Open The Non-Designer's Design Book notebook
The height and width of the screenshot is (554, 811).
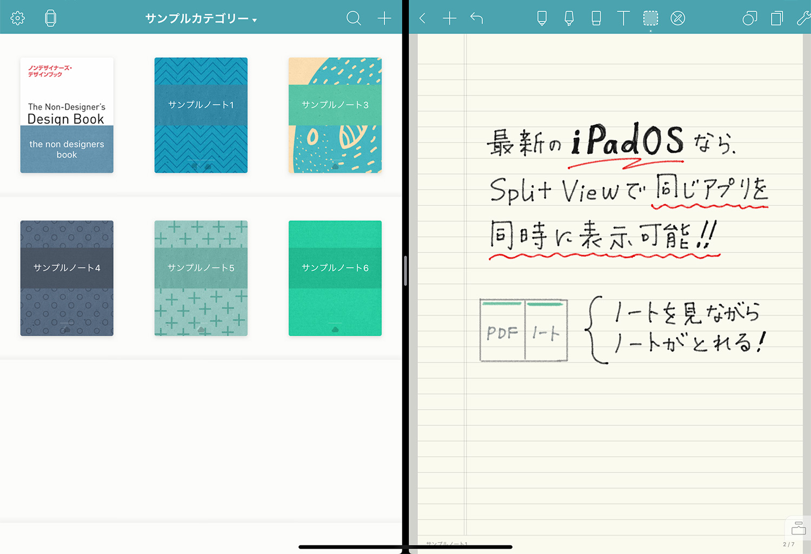[x=67, y=115]
